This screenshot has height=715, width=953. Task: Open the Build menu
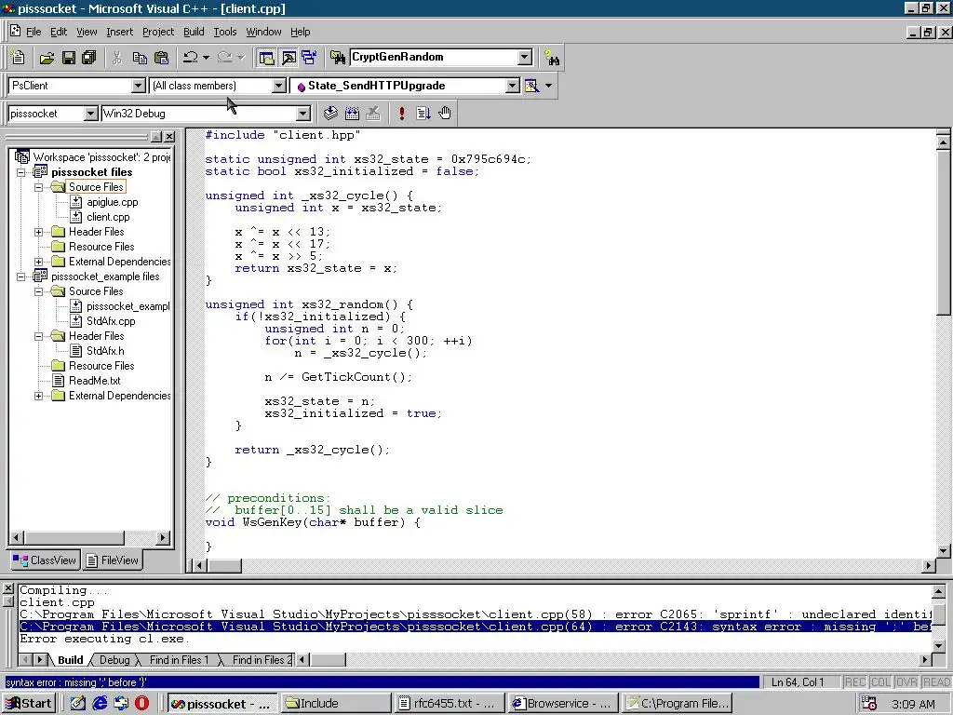(x=194, y=32)
